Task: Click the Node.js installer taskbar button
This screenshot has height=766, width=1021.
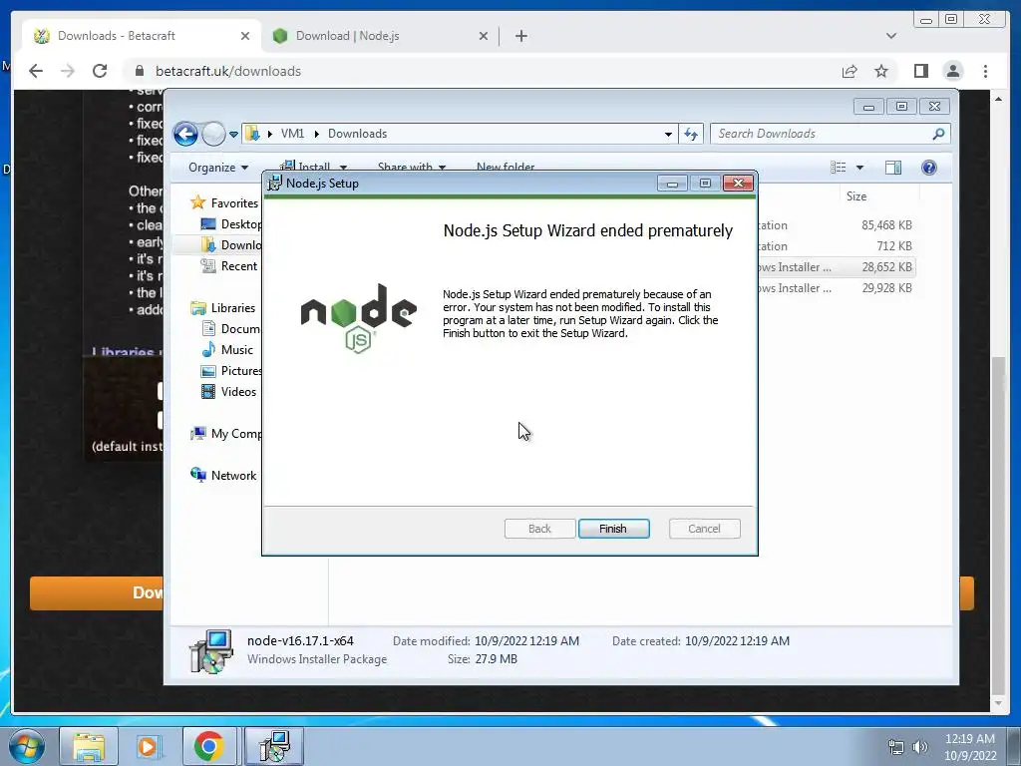Action: pos(274,746)
